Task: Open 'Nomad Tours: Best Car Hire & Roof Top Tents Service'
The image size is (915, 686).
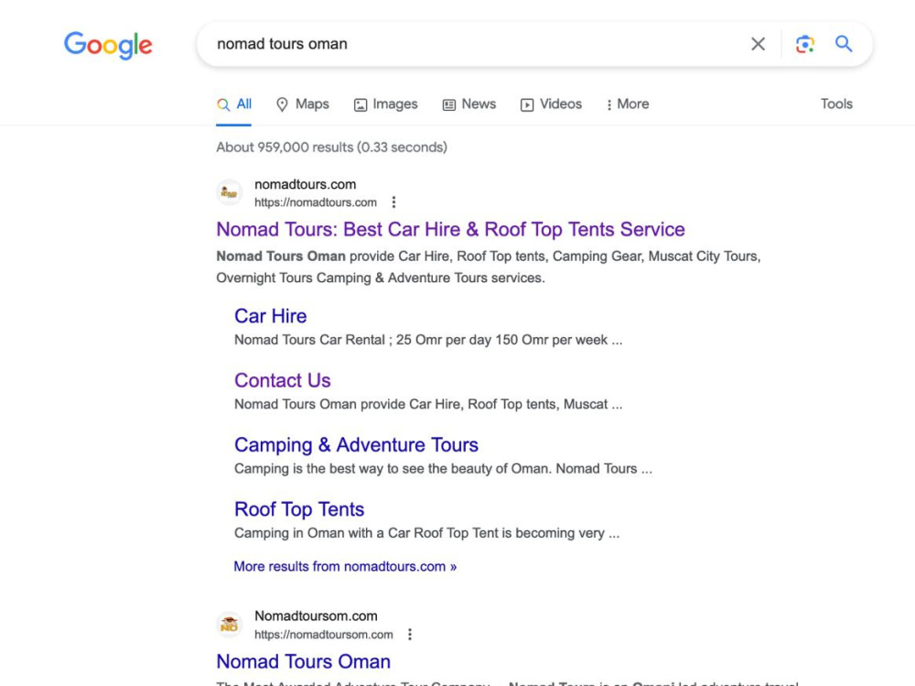Action: [450, 230]
